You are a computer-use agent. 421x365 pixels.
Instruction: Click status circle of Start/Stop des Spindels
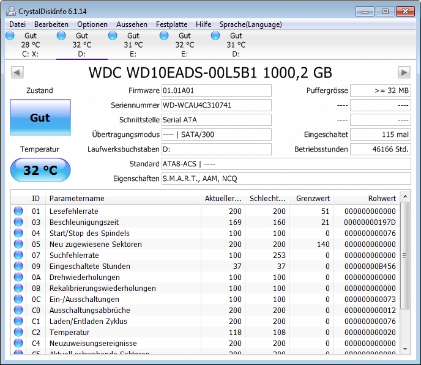18,233
